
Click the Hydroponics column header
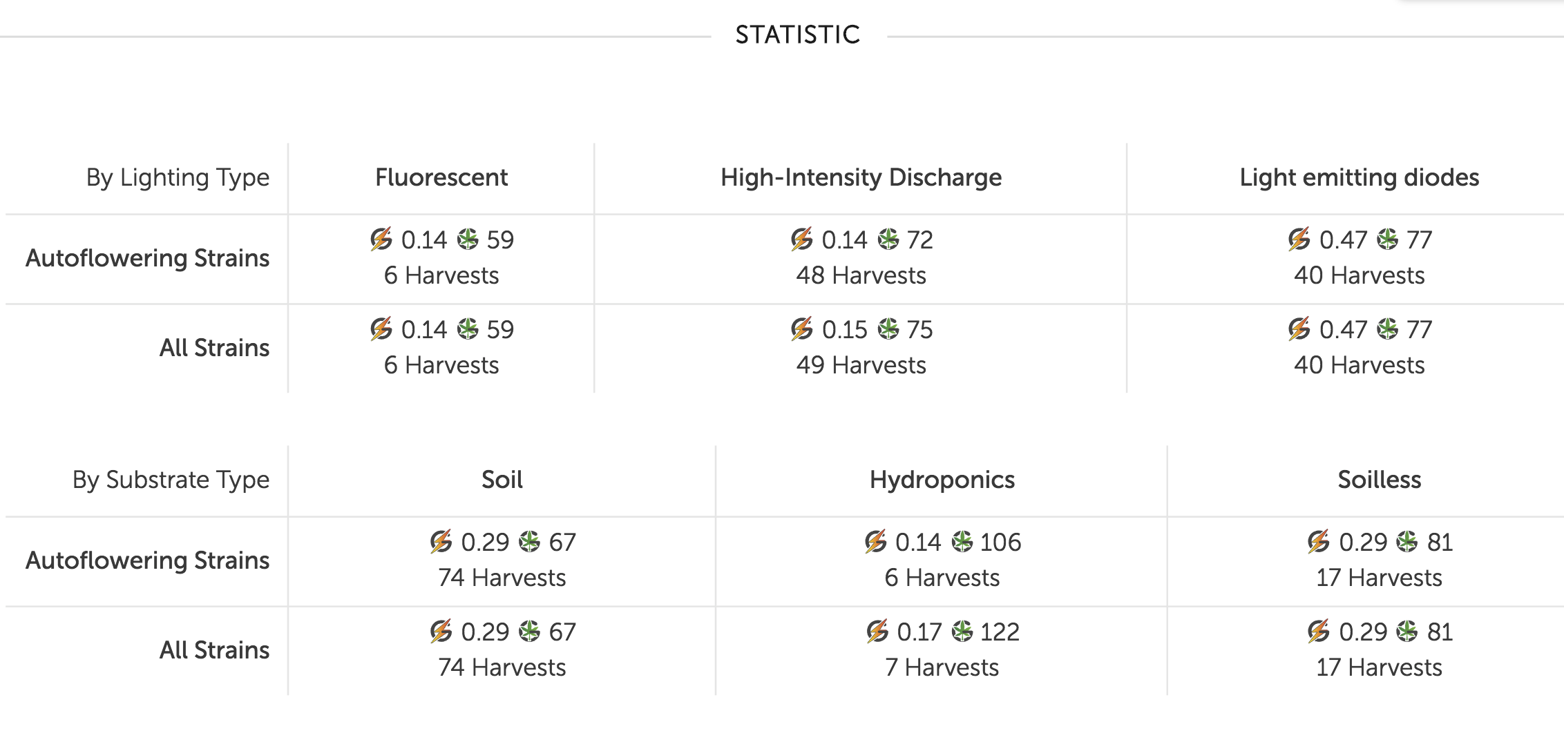click(x=942, y=480)
